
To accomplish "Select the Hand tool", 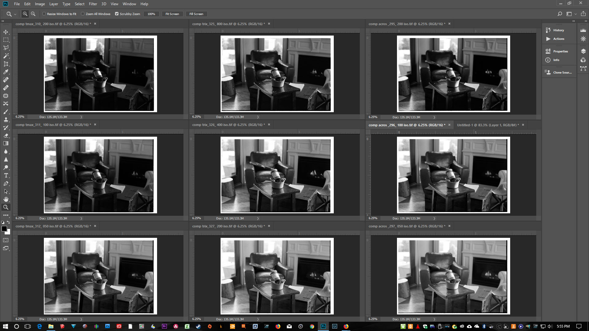I will 6,199.
